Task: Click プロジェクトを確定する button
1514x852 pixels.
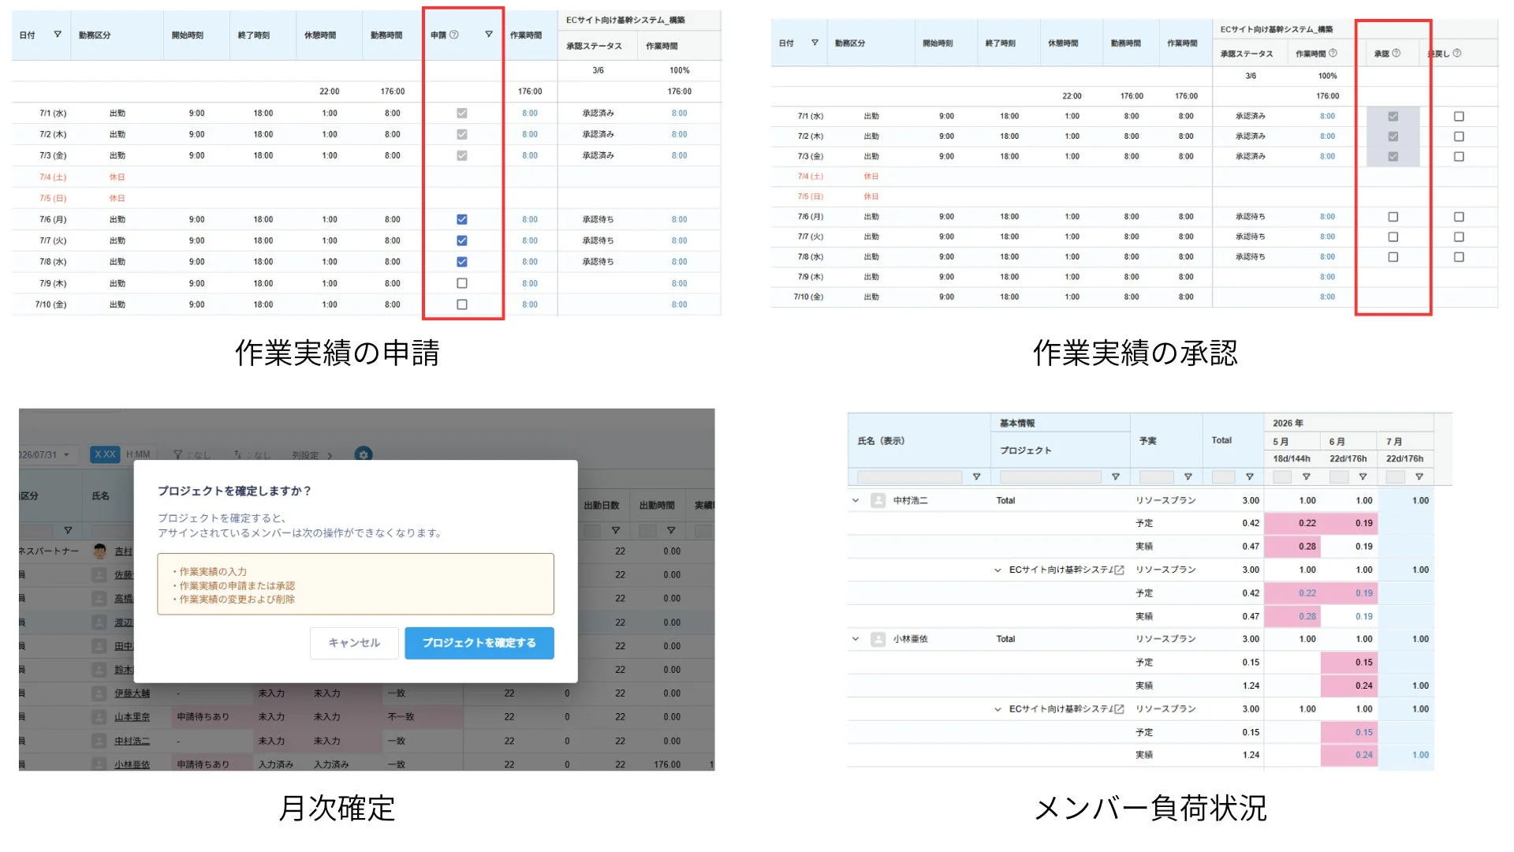Action: pyautogui.click(x=479, y=644)
